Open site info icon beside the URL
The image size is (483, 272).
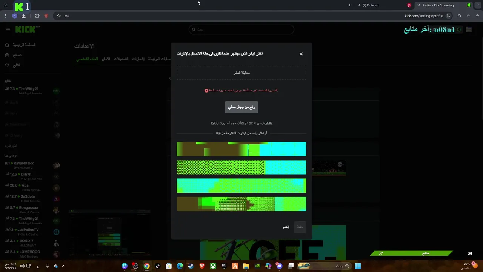448,16
